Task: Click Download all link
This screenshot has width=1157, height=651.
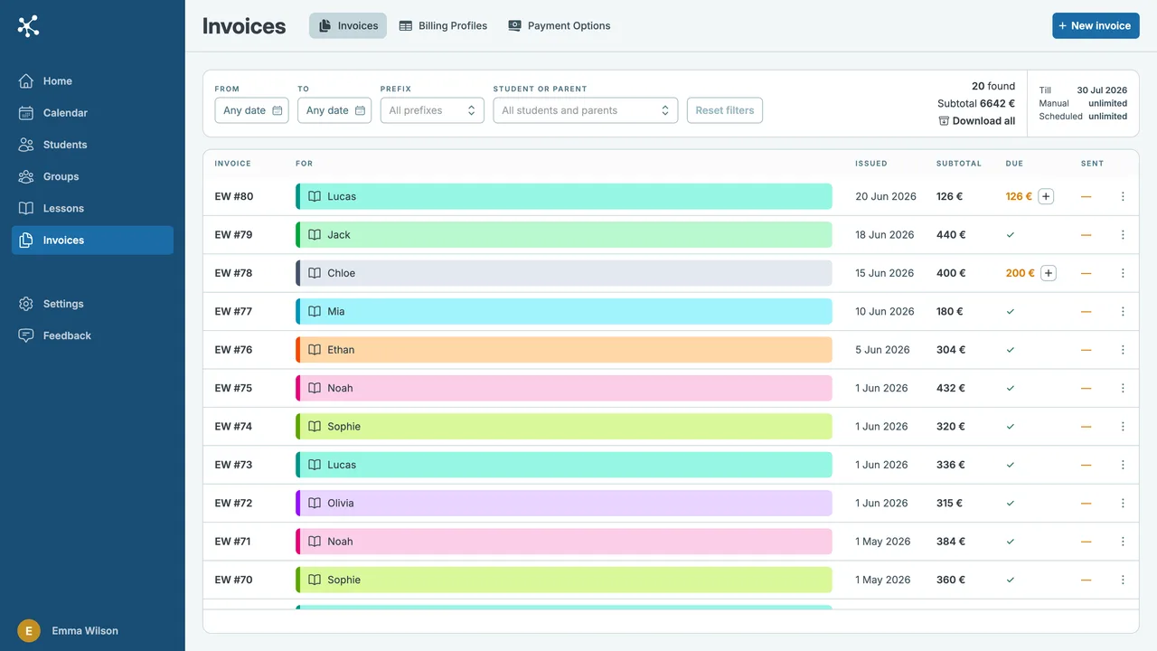Action: pos(976,121)
